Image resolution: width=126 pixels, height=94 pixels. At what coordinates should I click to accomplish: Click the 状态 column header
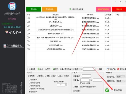tap(118, 15)
